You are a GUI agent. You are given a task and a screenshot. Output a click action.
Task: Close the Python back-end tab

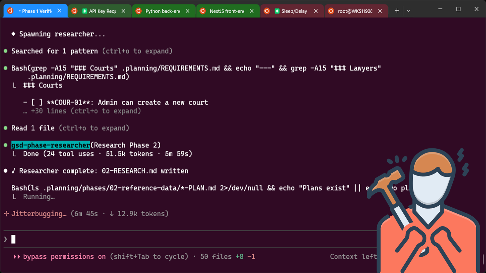[x=188, y=11]
